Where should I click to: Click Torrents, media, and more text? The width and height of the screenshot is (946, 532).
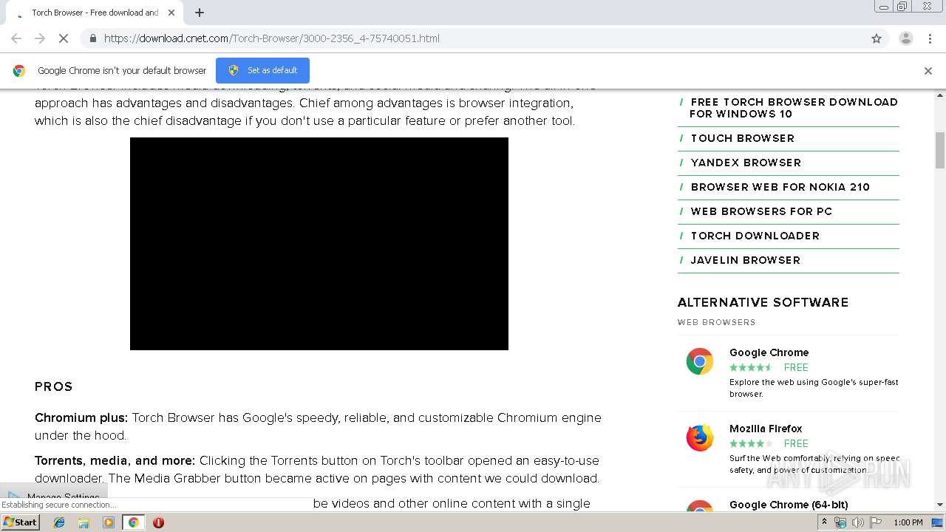click(115, 460)
